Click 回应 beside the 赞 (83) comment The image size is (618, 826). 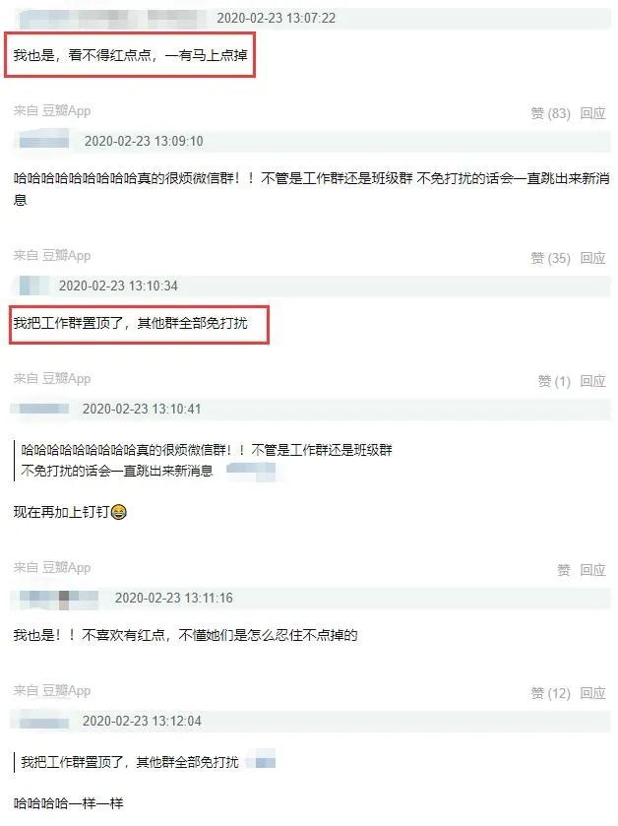pyautogui.click(x=592, y=113)
